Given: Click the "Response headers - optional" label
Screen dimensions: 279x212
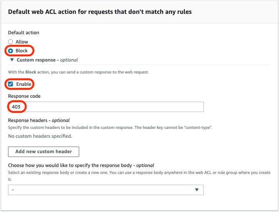Looking at the screenshot, I should [39, 120].
